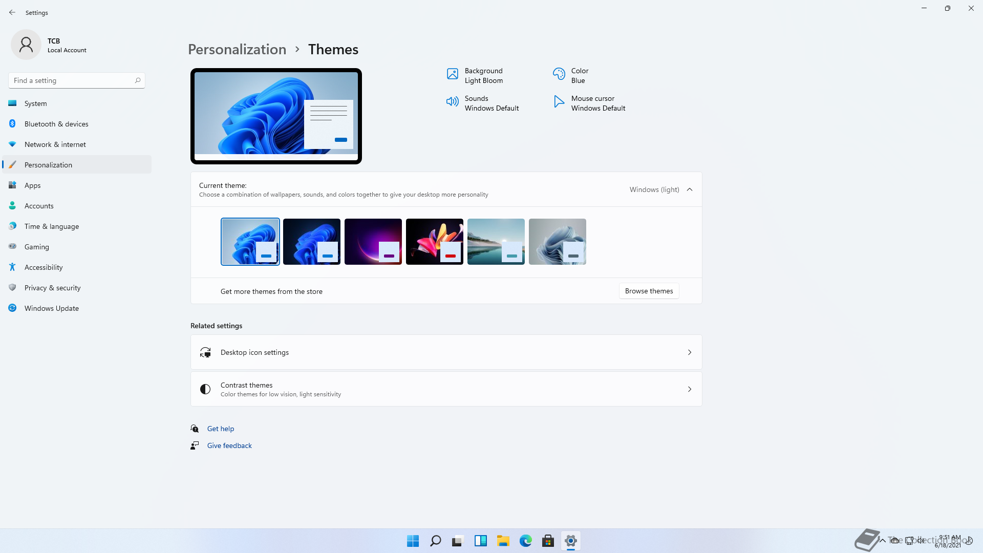Viewport: 983px width, 553px height.
Task: Select Sunrise lake theme thumbnail
Action: click(x=496, y=242)
